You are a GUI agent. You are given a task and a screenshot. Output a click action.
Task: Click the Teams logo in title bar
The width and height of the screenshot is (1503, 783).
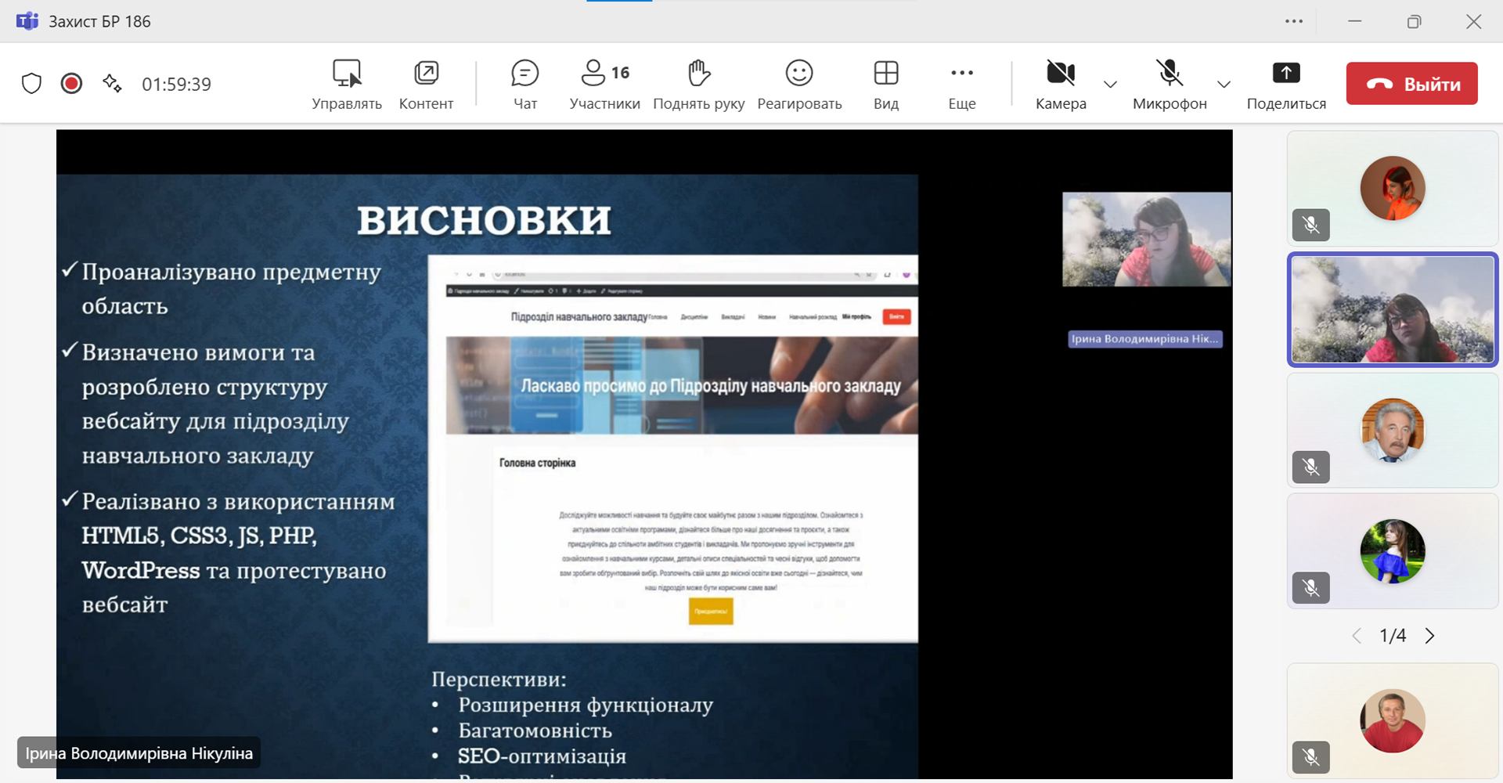[x=27, y=21]
